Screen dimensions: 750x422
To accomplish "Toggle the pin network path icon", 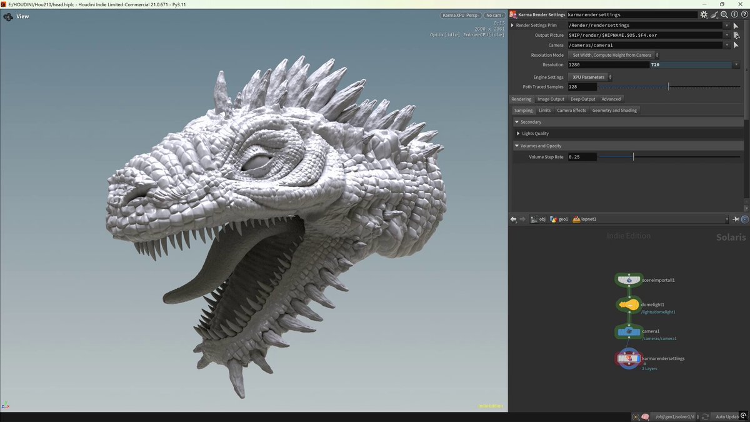I will (736, 219).
